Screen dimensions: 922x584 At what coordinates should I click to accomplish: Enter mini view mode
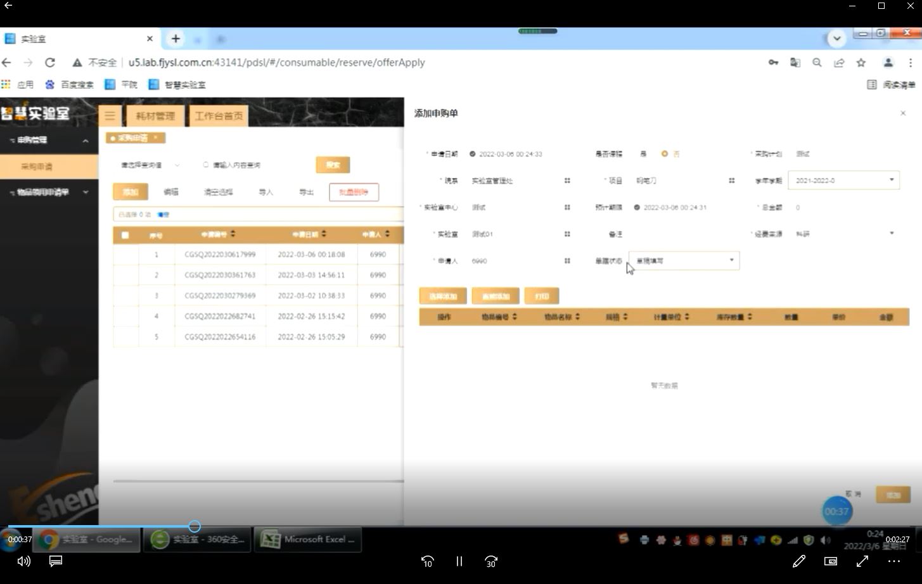(830, 561)
